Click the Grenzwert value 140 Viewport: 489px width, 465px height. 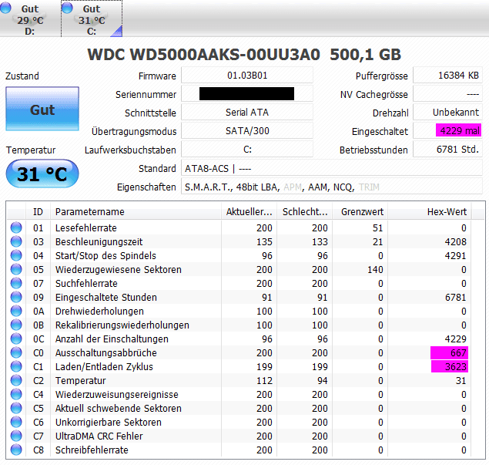click(x=375, y=269)
